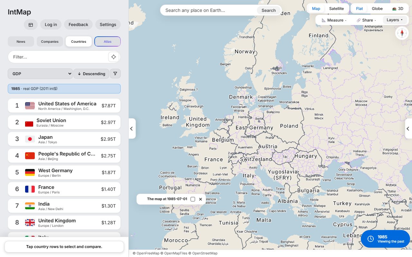Image resolution: width=412 pixels, height=257 pixels.
Task: Select the Countries tab
Action: [79, 41]
